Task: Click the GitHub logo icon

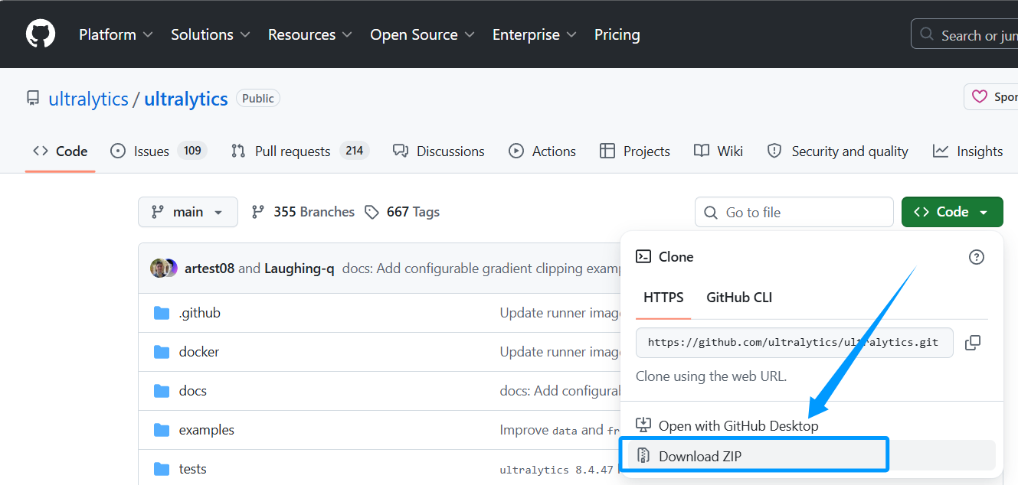Action: [x=41, y=34]
